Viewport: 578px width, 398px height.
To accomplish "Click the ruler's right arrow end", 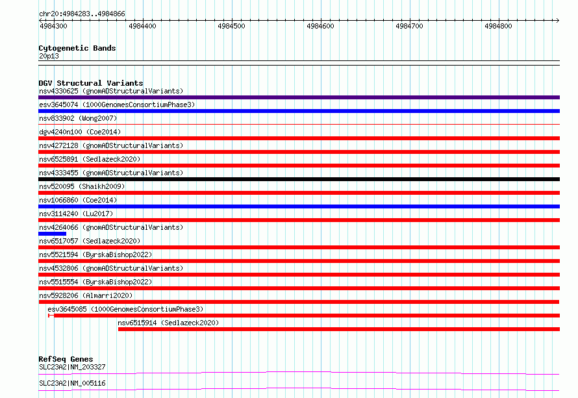I will pos(558,20).
